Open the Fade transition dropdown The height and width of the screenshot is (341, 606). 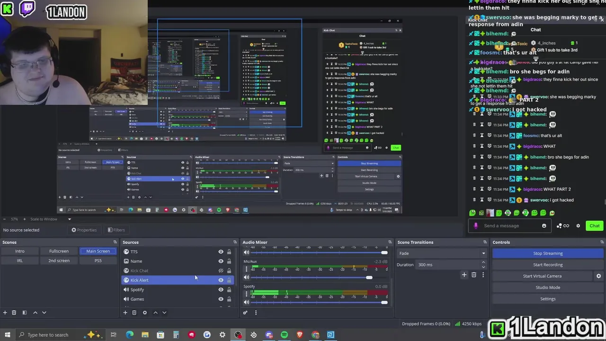442,253
